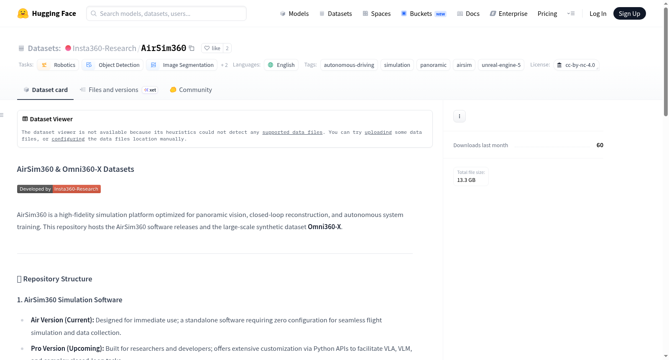
Task: Open the panoramic tag
Action: (433, 65)
